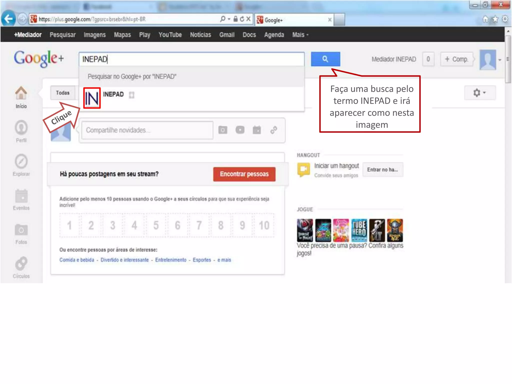Click the profile avatar in header

pos(487,59)
